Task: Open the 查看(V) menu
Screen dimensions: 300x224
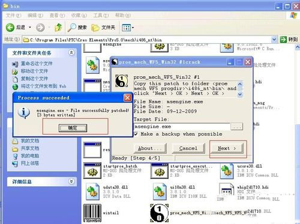Action: coord(57,16)
